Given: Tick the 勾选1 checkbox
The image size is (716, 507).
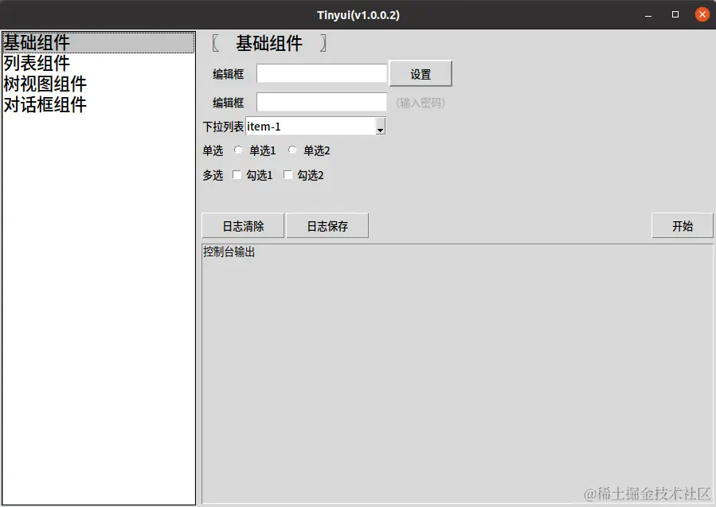Looking at the screenshot, I should coord(237,175).
